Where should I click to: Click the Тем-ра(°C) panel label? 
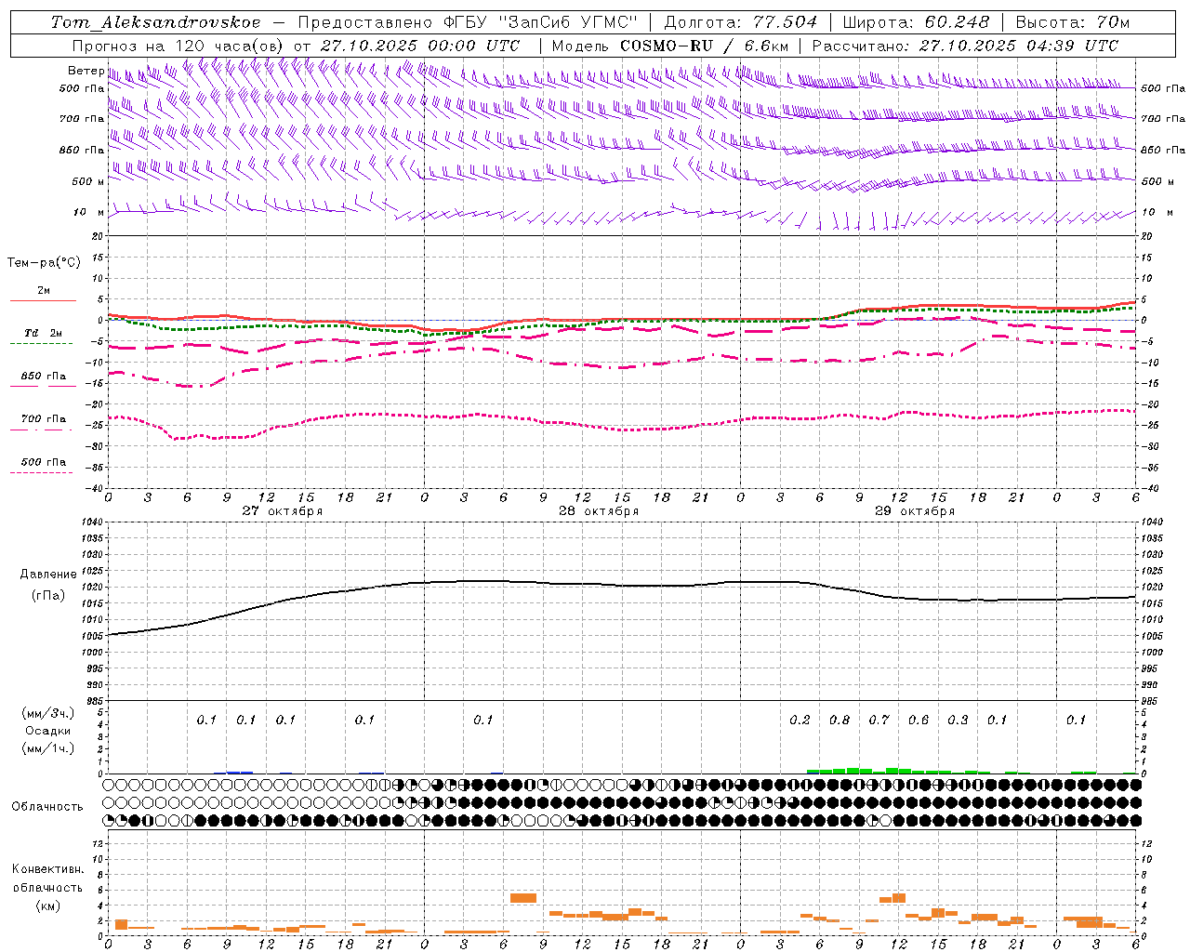pyautogui.click(x=44, y=263)
